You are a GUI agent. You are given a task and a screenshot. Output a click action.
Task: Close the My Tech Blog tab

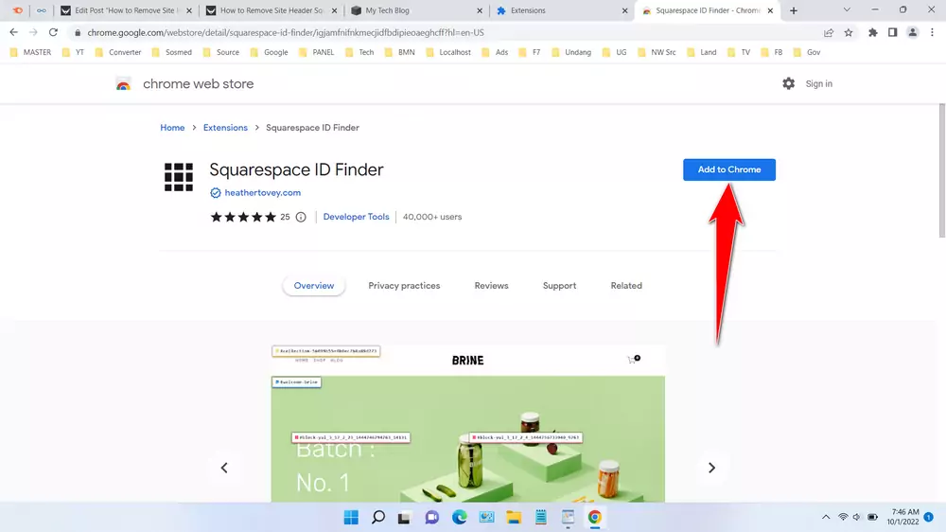click(480, 10)
